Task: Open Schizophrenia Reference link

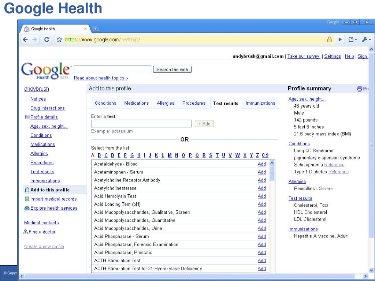Action: [334, 165]
